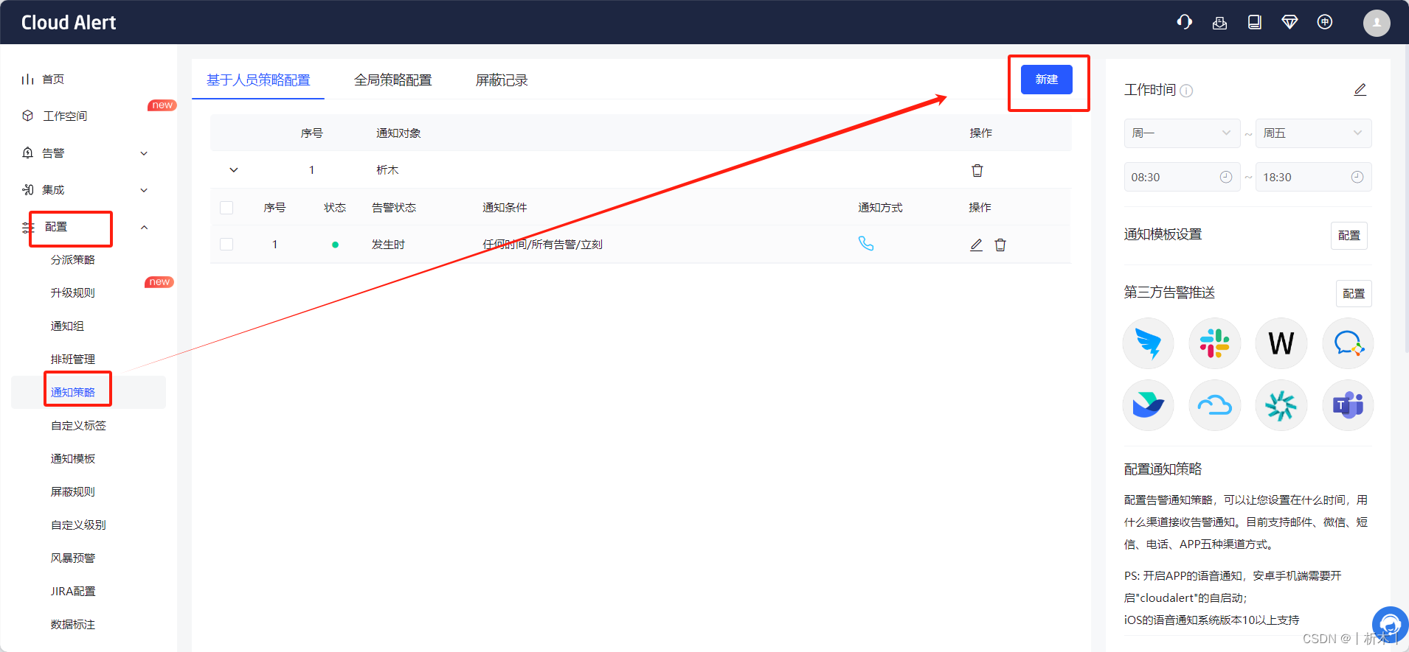The height and width of the screenshot is (652, 1409).
Task: Open JIRA配置 submenu item
Action: coord(73,591)
